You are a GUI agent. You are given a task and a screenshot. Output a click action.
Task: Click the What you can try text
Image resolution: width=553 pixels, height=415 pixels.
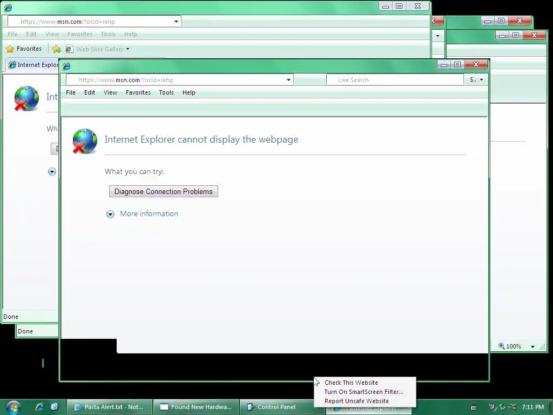[x=134, y=171]
